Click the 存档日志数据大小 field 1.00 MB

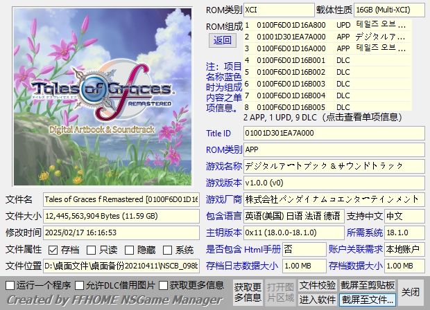[304, 266]
